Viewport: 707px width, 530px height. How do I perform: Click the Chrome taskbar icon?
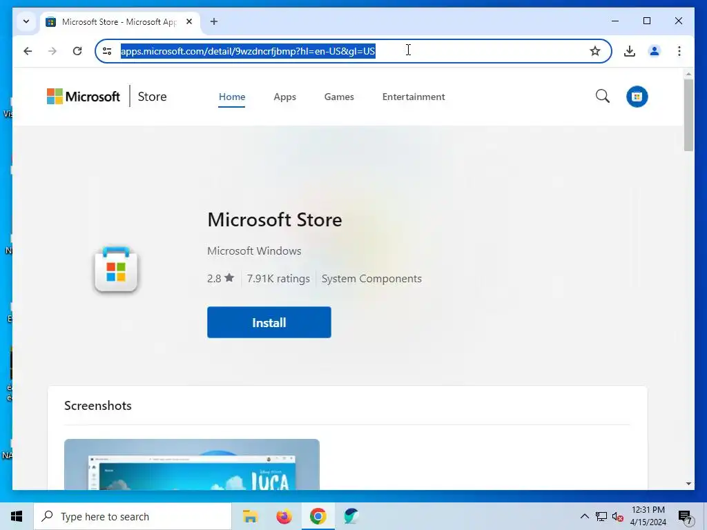pos(318,516)
